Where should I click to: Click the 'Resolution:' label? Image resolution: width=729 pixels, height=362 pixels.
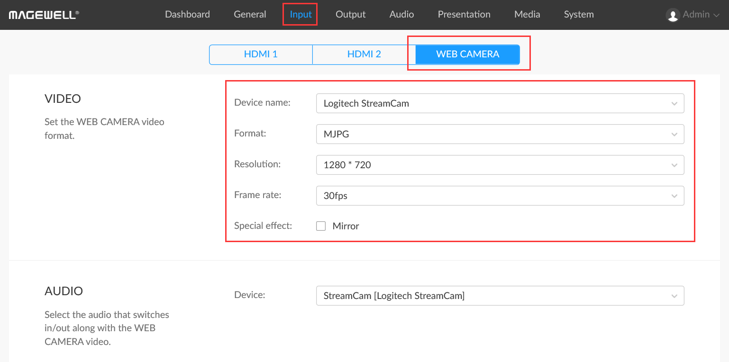click(257, 164)
